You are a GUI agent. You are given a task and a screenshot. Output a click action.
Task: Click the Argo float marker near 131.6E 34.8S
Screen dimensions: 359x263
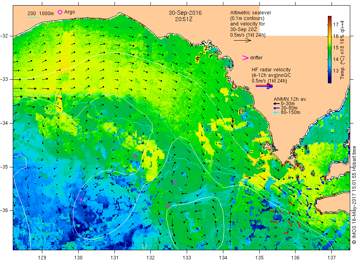tap(135, 157)
